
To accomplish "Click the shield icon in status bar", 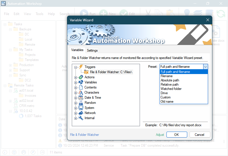I will point(14,152).
